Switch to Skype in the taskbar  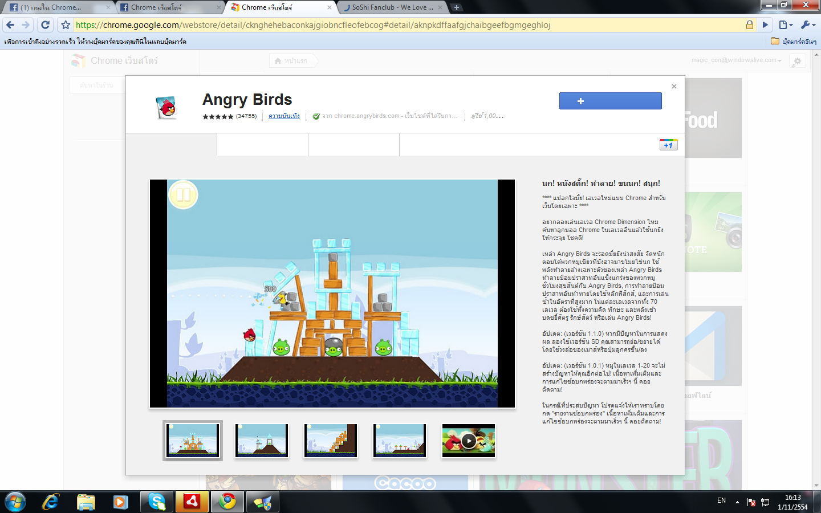pos(157,502)
